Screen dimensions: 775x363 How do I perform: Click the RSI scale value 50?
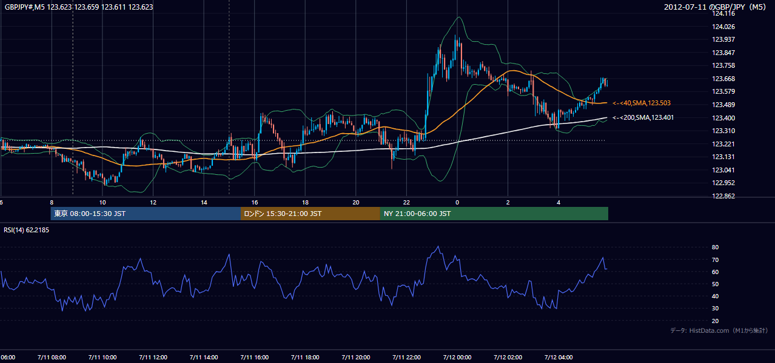(x=715, y=284)
